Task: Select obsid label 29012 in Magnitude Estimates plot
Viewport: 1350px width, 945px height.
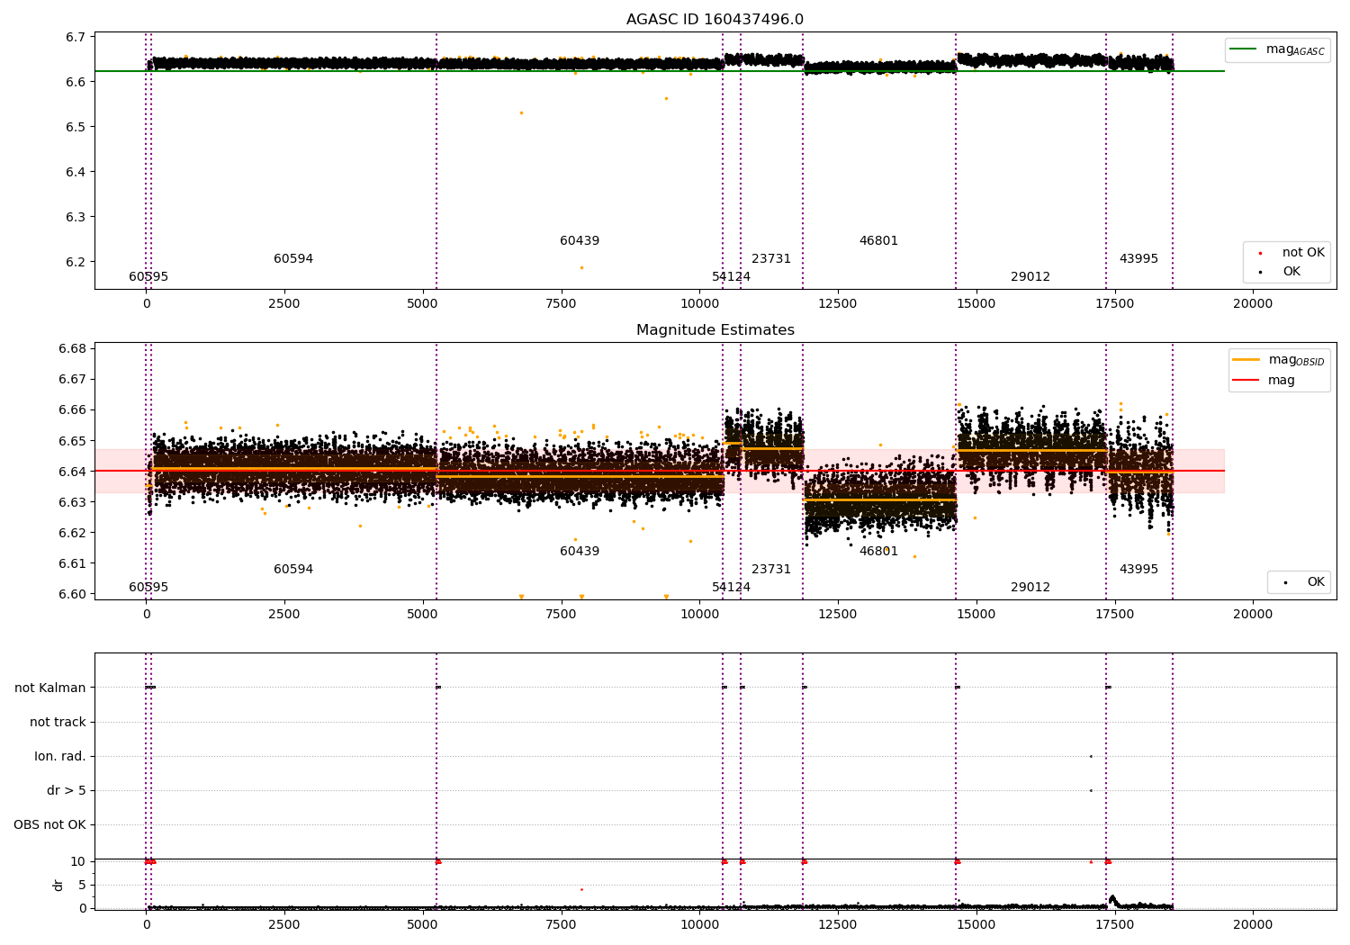Action: point(1030,588)
